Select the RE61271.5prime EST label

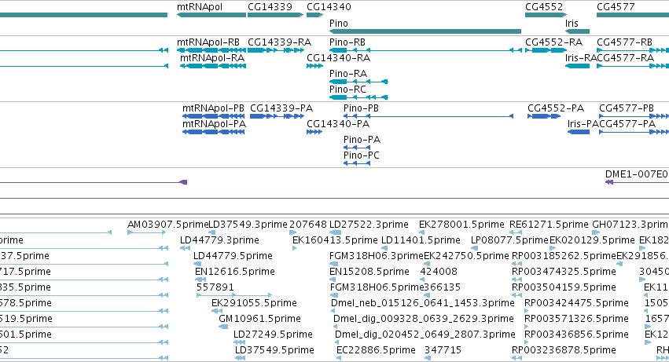point(549,225)
